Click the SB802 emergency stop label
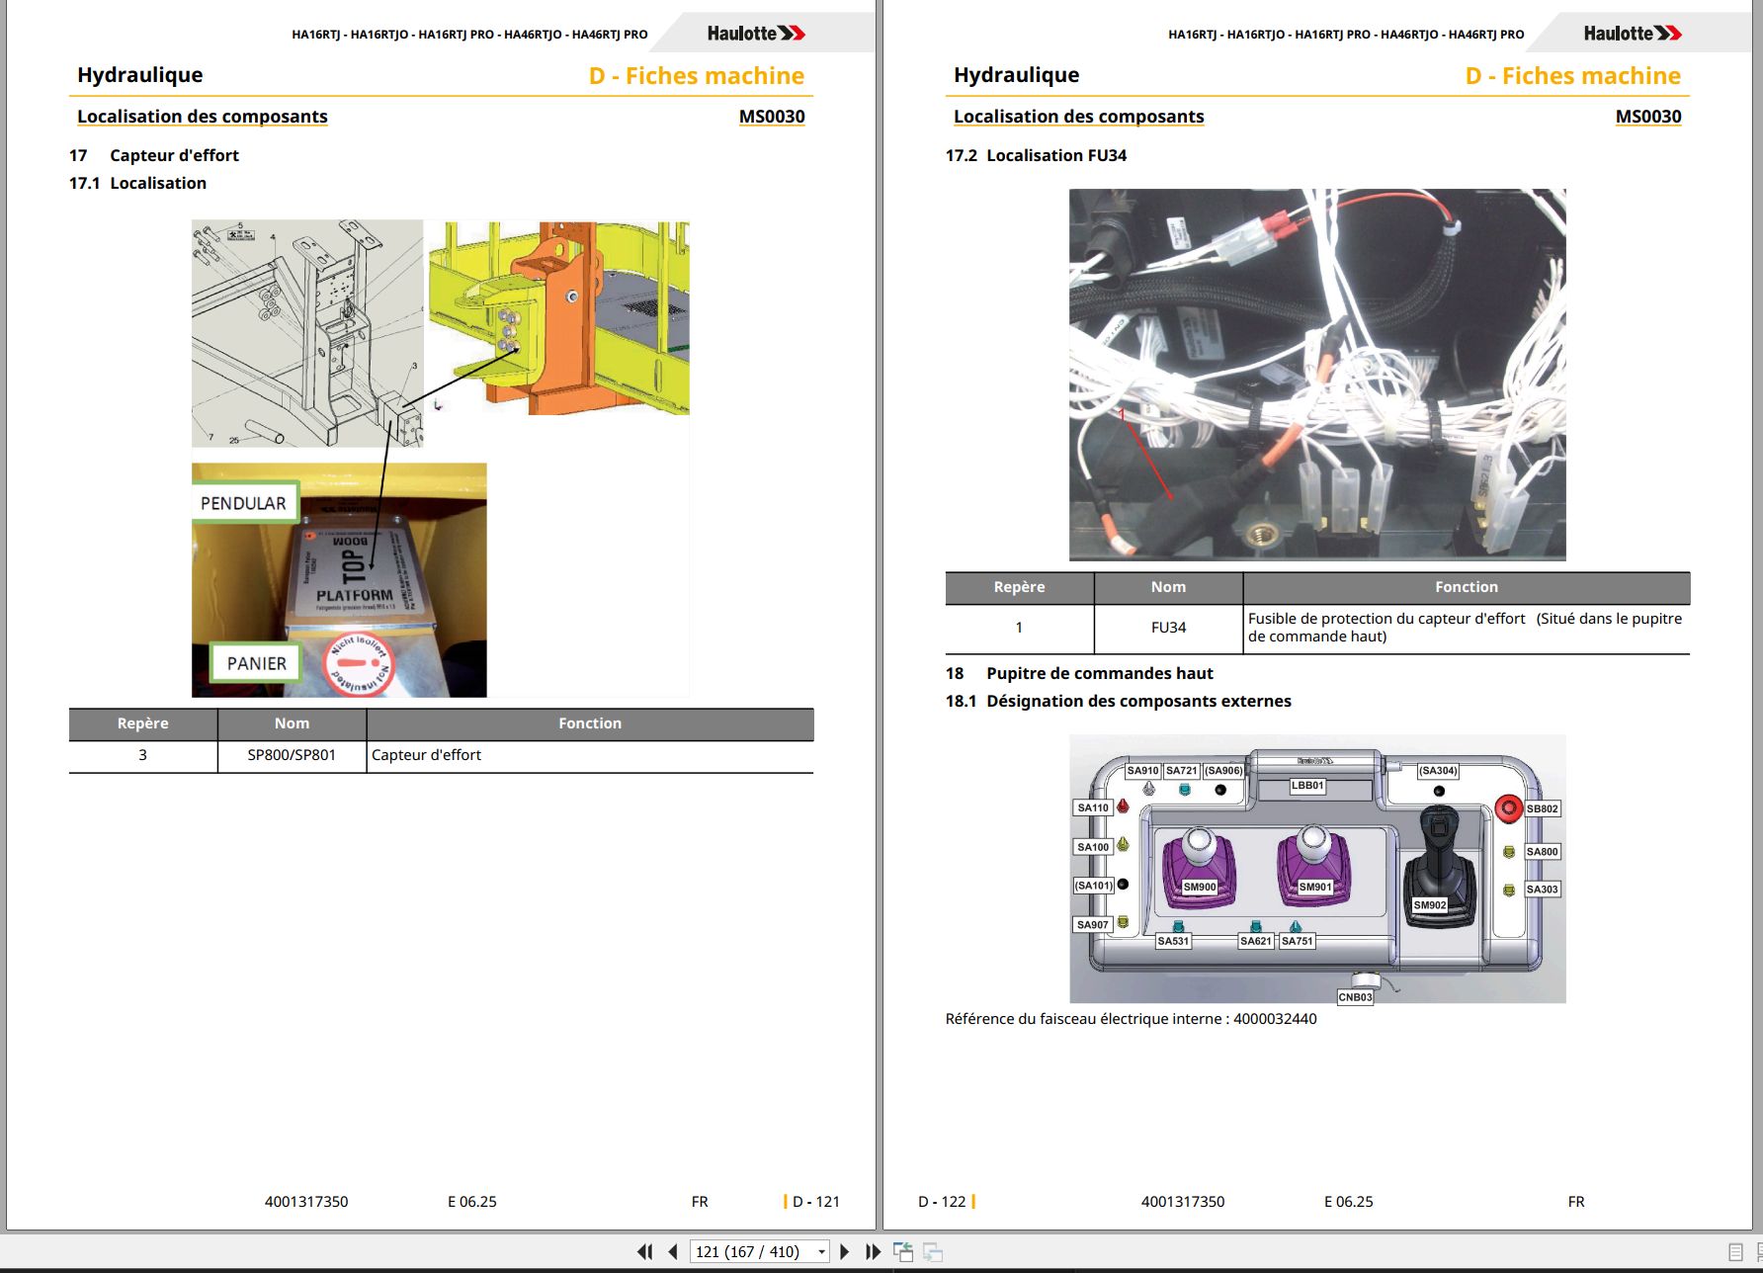Image resolution: width=1763 pixels, height=1273 pixels. tap(1542, 808)
